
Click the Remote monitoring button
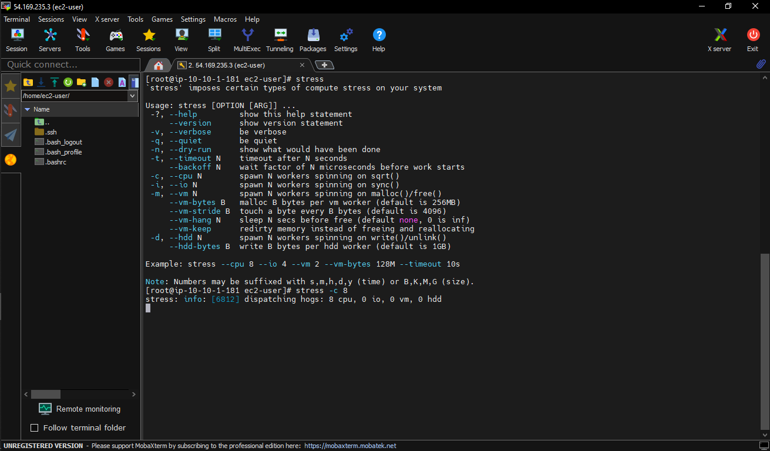tap(79, 409)
